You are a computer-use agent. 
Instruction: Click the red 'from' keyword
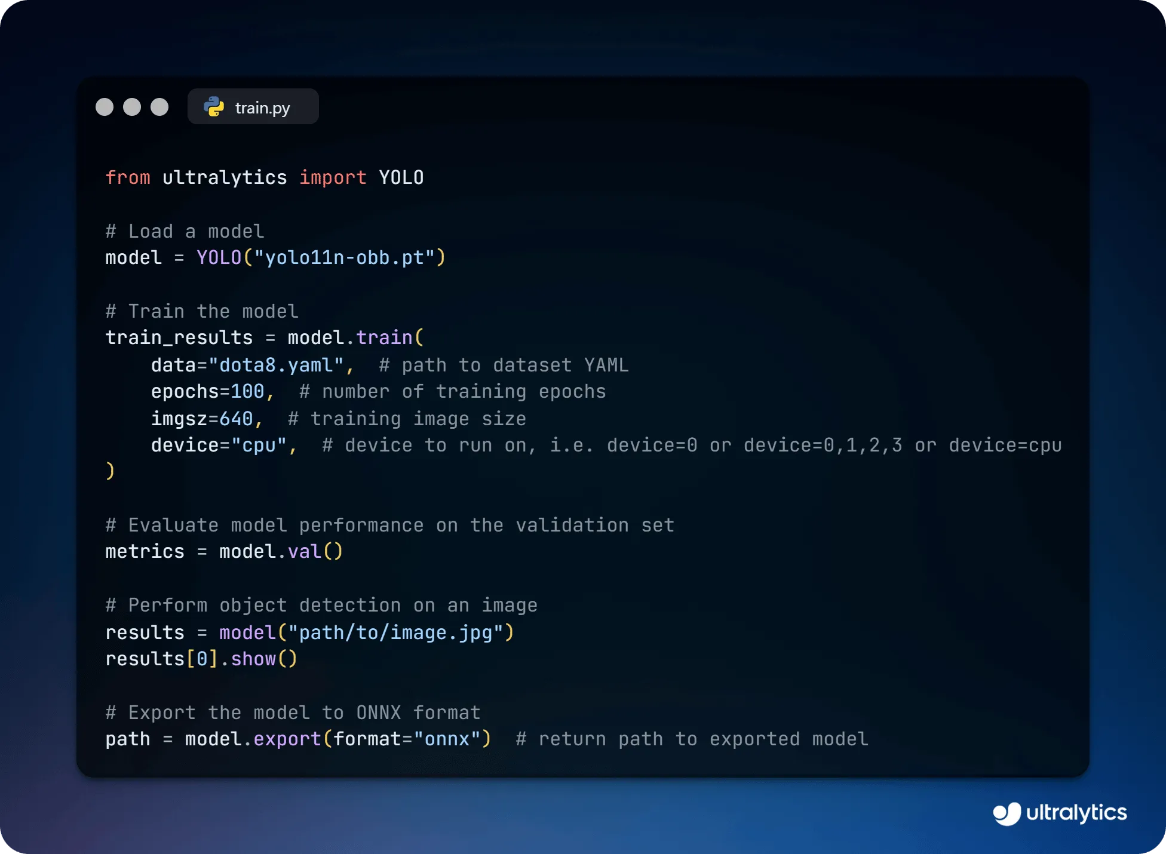click(x=128, y=177)
